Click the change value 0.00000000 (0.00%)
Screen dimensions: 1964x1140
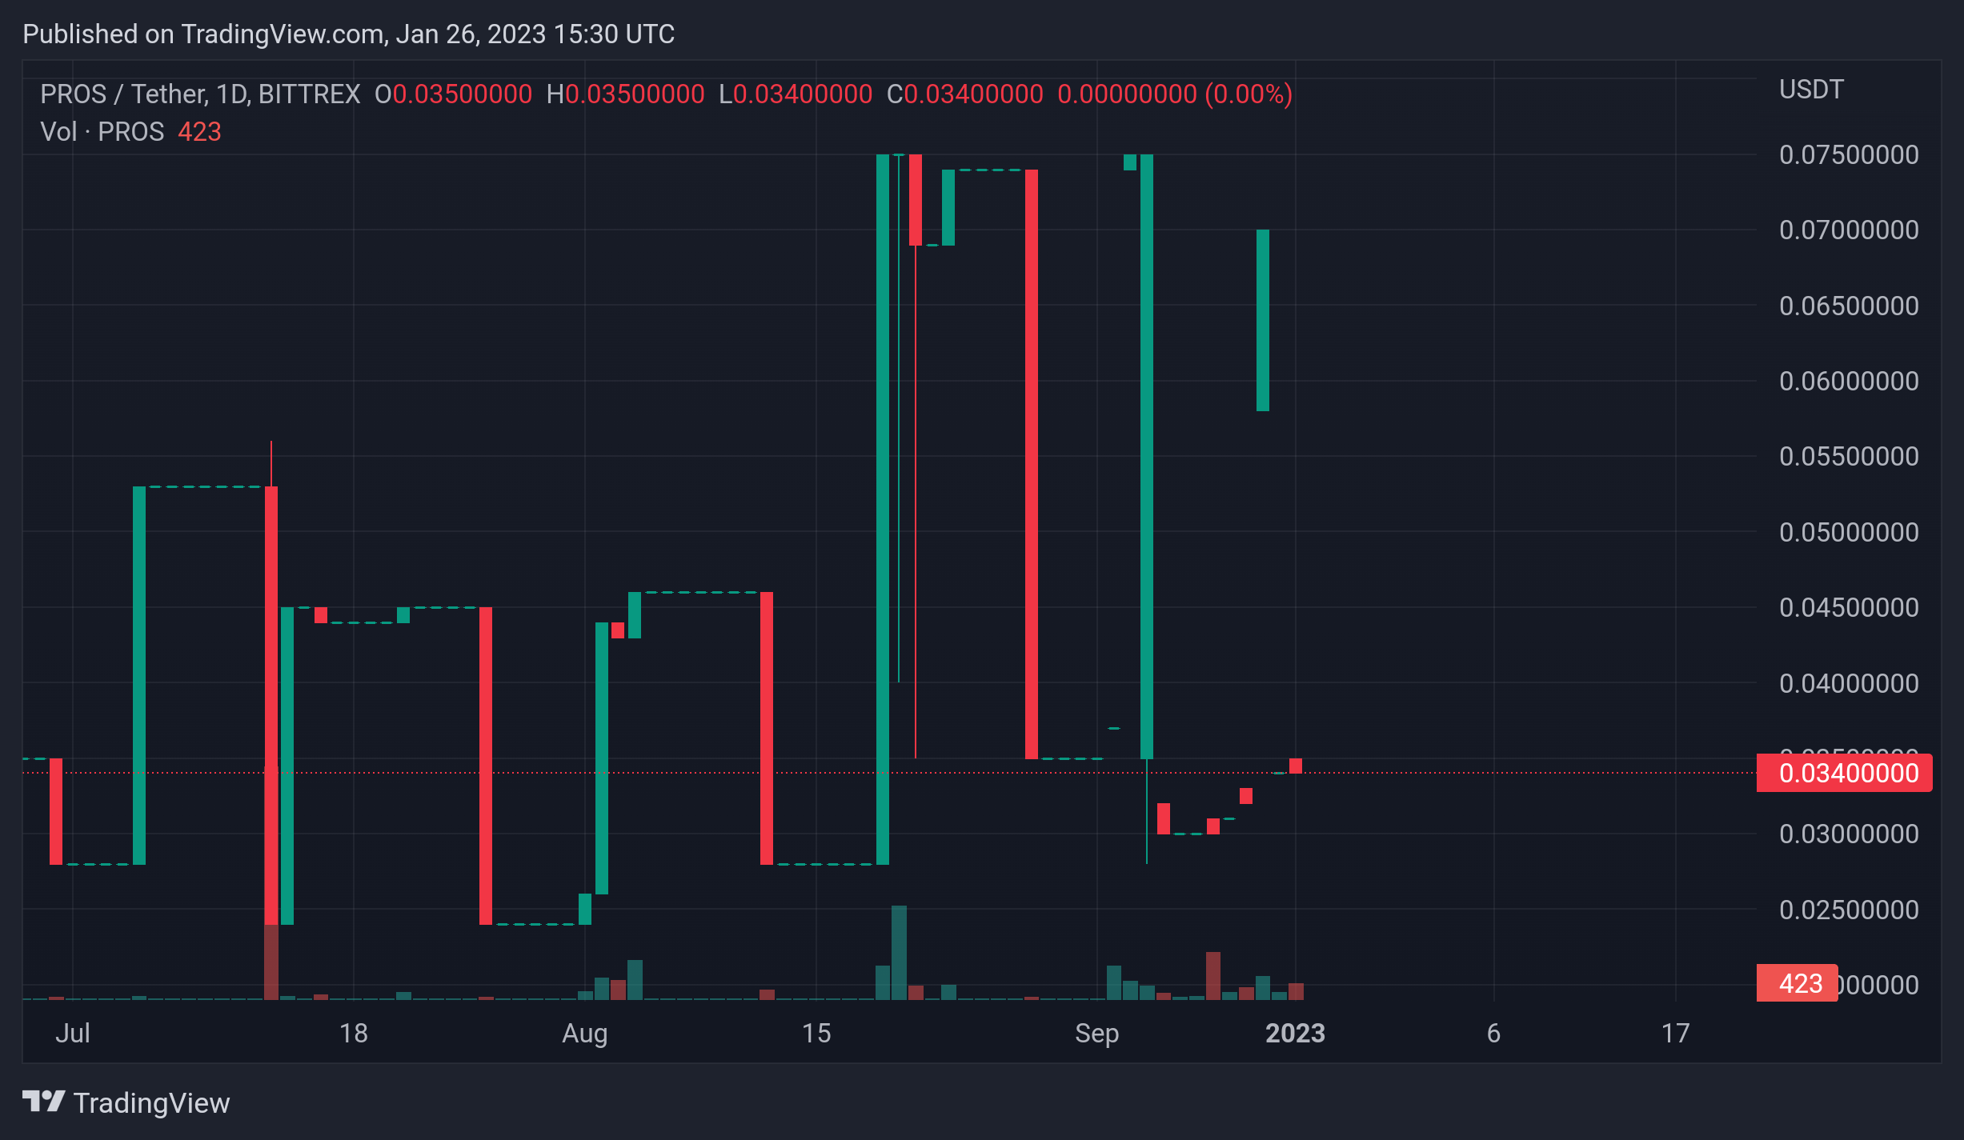click(1175, 94)
